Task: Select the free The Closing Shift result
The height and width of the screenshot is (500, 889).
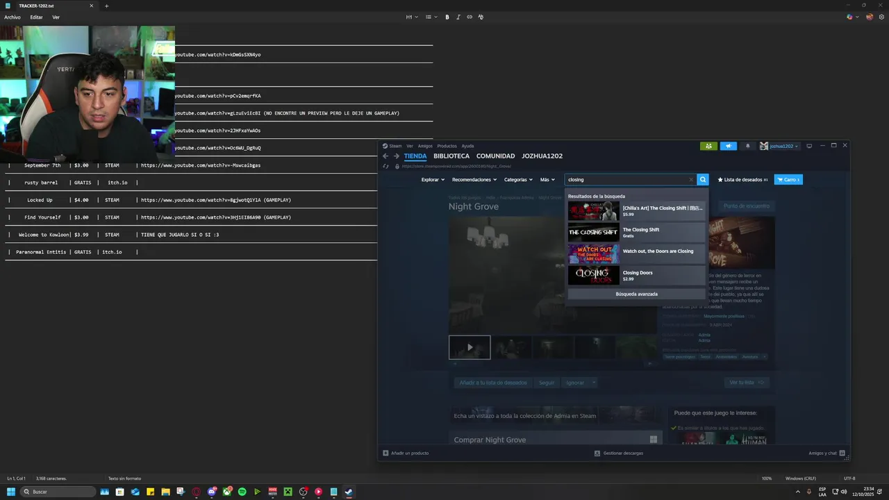Action: tap(636, 233)
